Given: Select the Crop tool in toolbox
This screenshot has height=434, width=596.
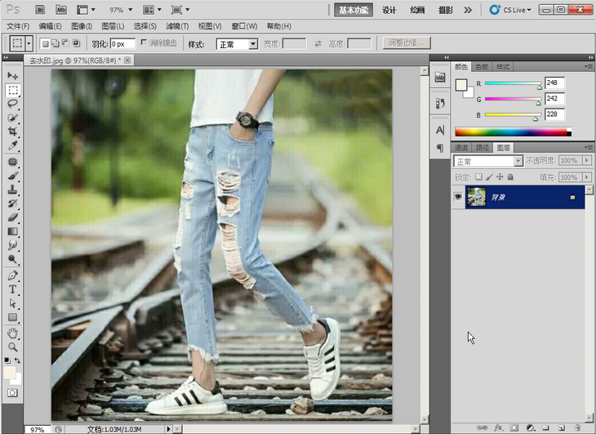Looking at the screenshot, I should click(12, 132).
